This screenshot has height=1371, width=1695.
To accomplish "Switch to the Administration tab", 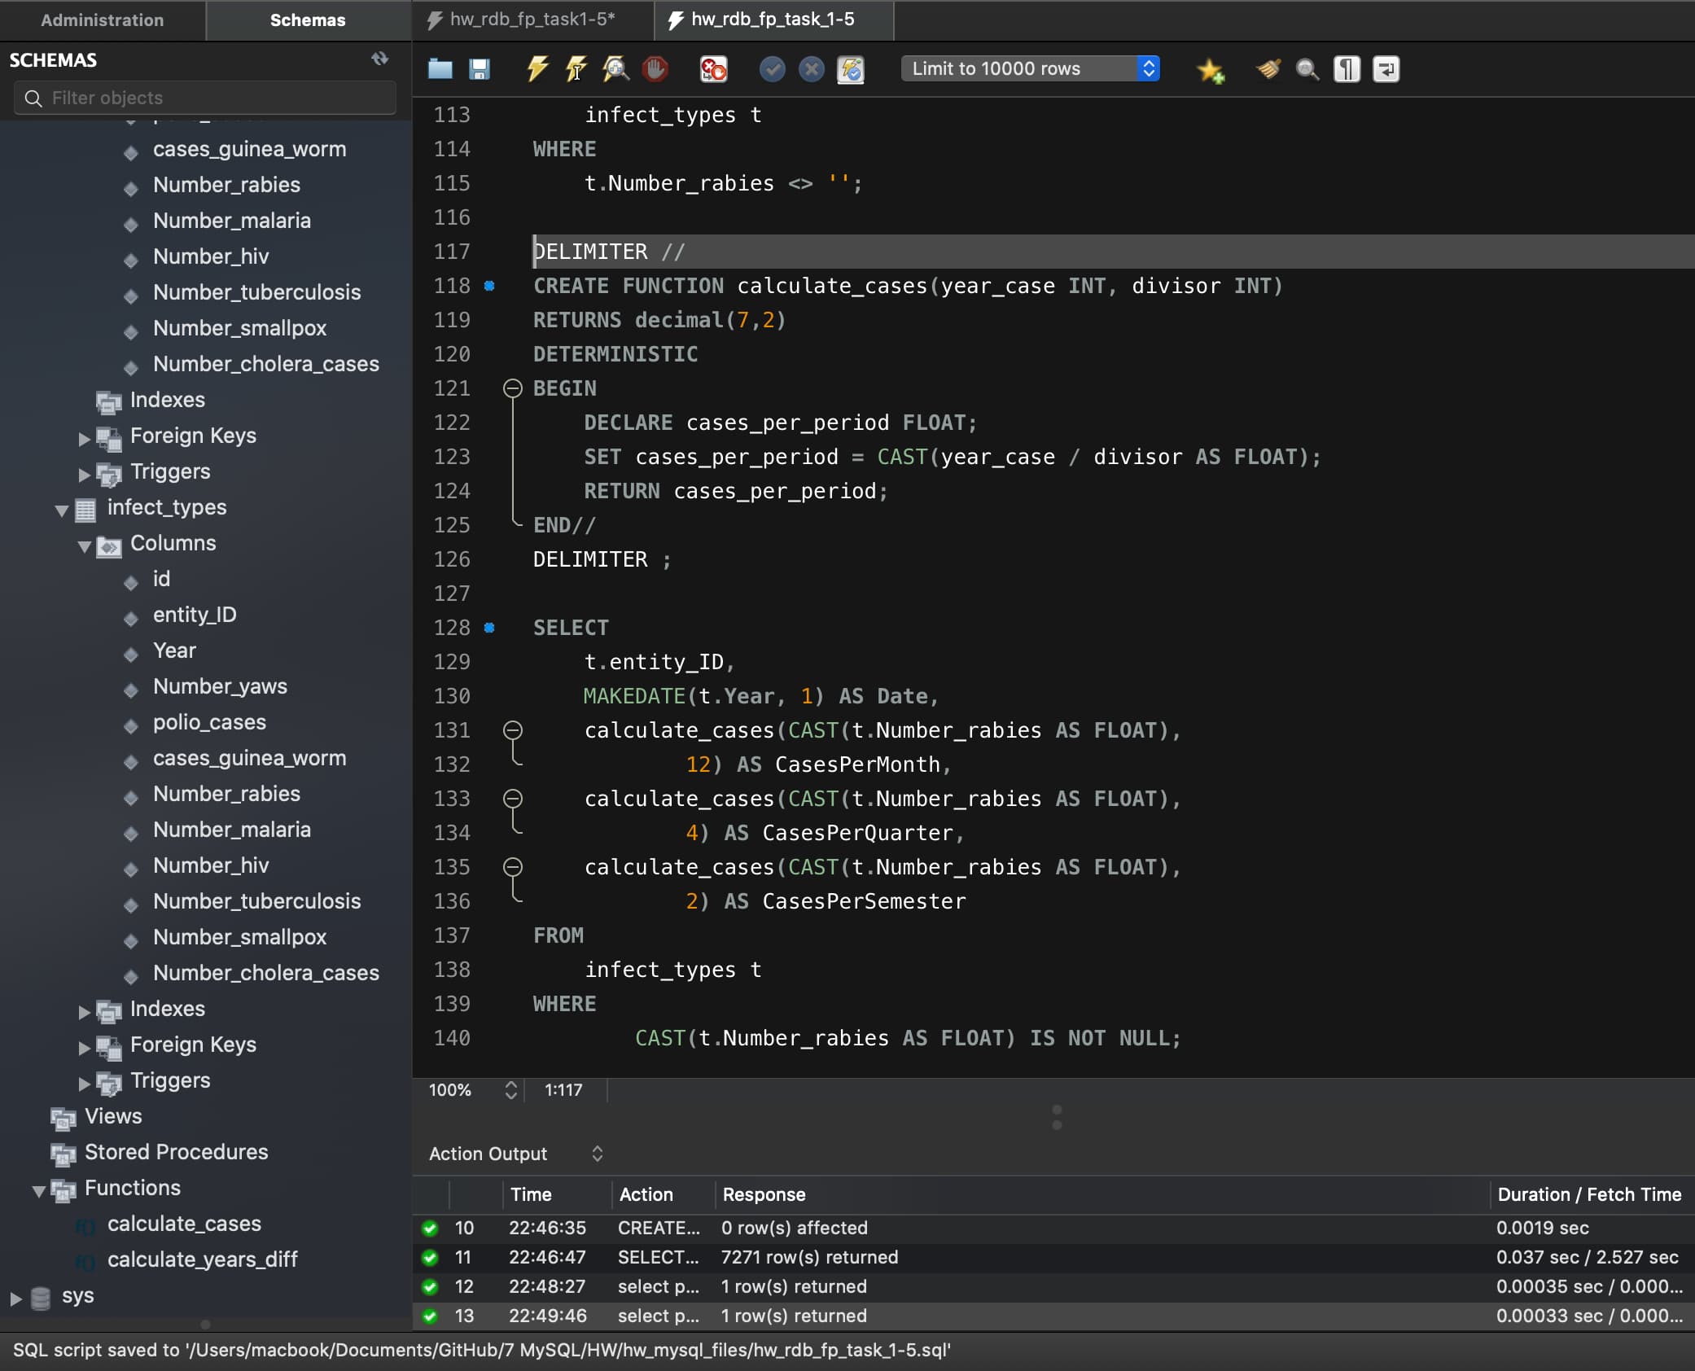I will pyautogui.click(x=103, y=20).
